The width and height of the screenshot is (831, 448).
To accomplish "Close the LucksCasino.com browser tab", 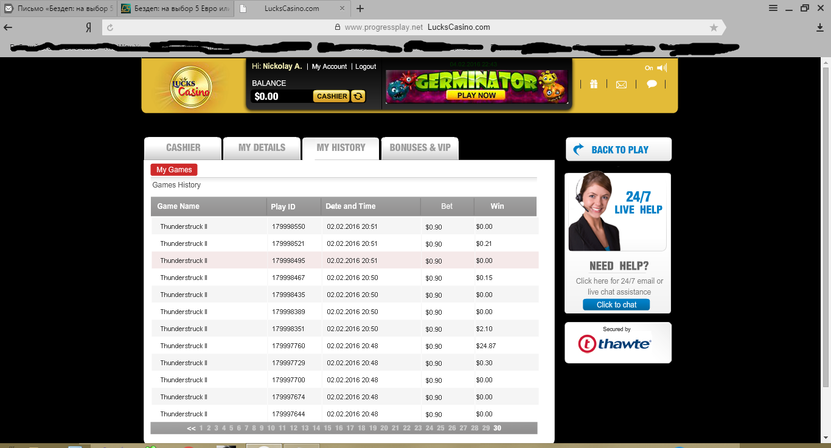I will pyautogui.click(x=342, y=9).
